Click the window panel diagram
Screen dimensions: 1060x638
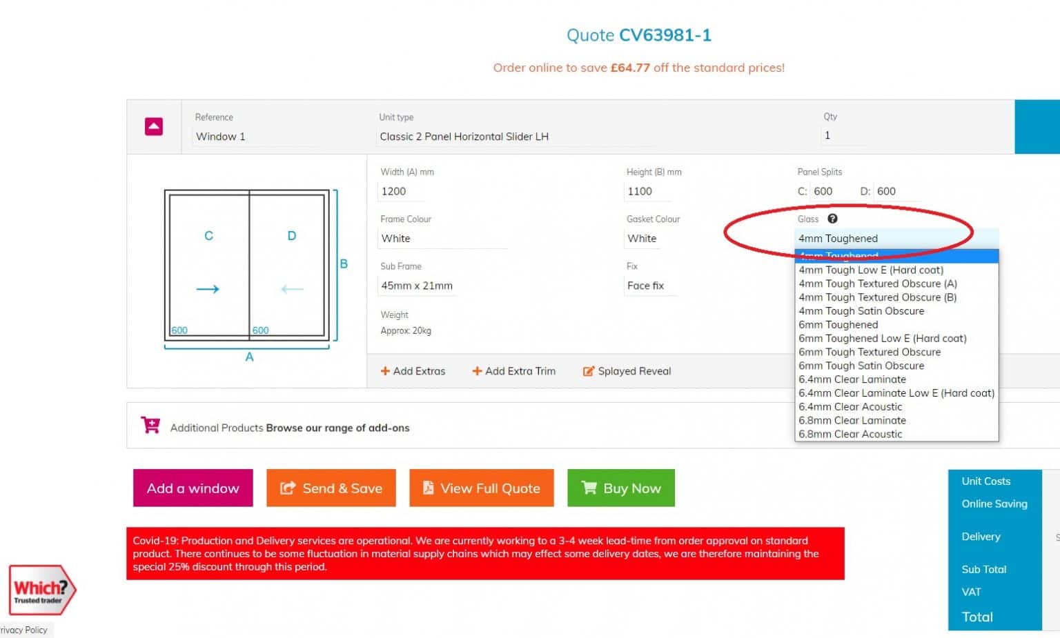tap(247, 265)
